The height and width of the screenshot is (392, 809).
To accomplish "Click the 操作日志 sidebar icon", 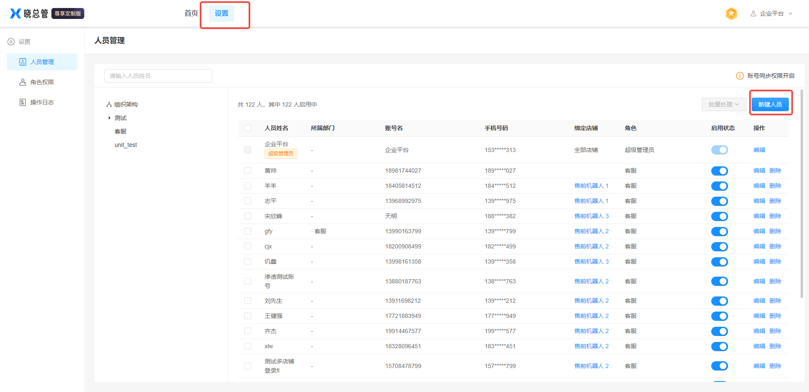I will pyautogui.click(x=23, y=102).
